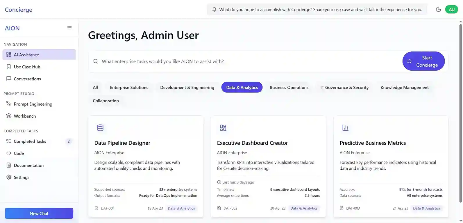
Task: Click '8 executive dashboard layouts' text
Action: 295,189
